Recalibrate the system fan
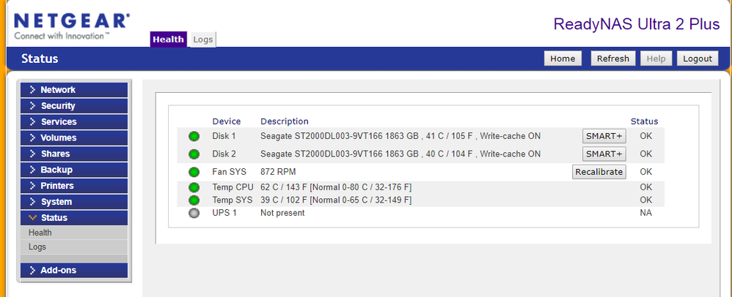This screenshot has height=297, width=732. [x=599, y=172]
